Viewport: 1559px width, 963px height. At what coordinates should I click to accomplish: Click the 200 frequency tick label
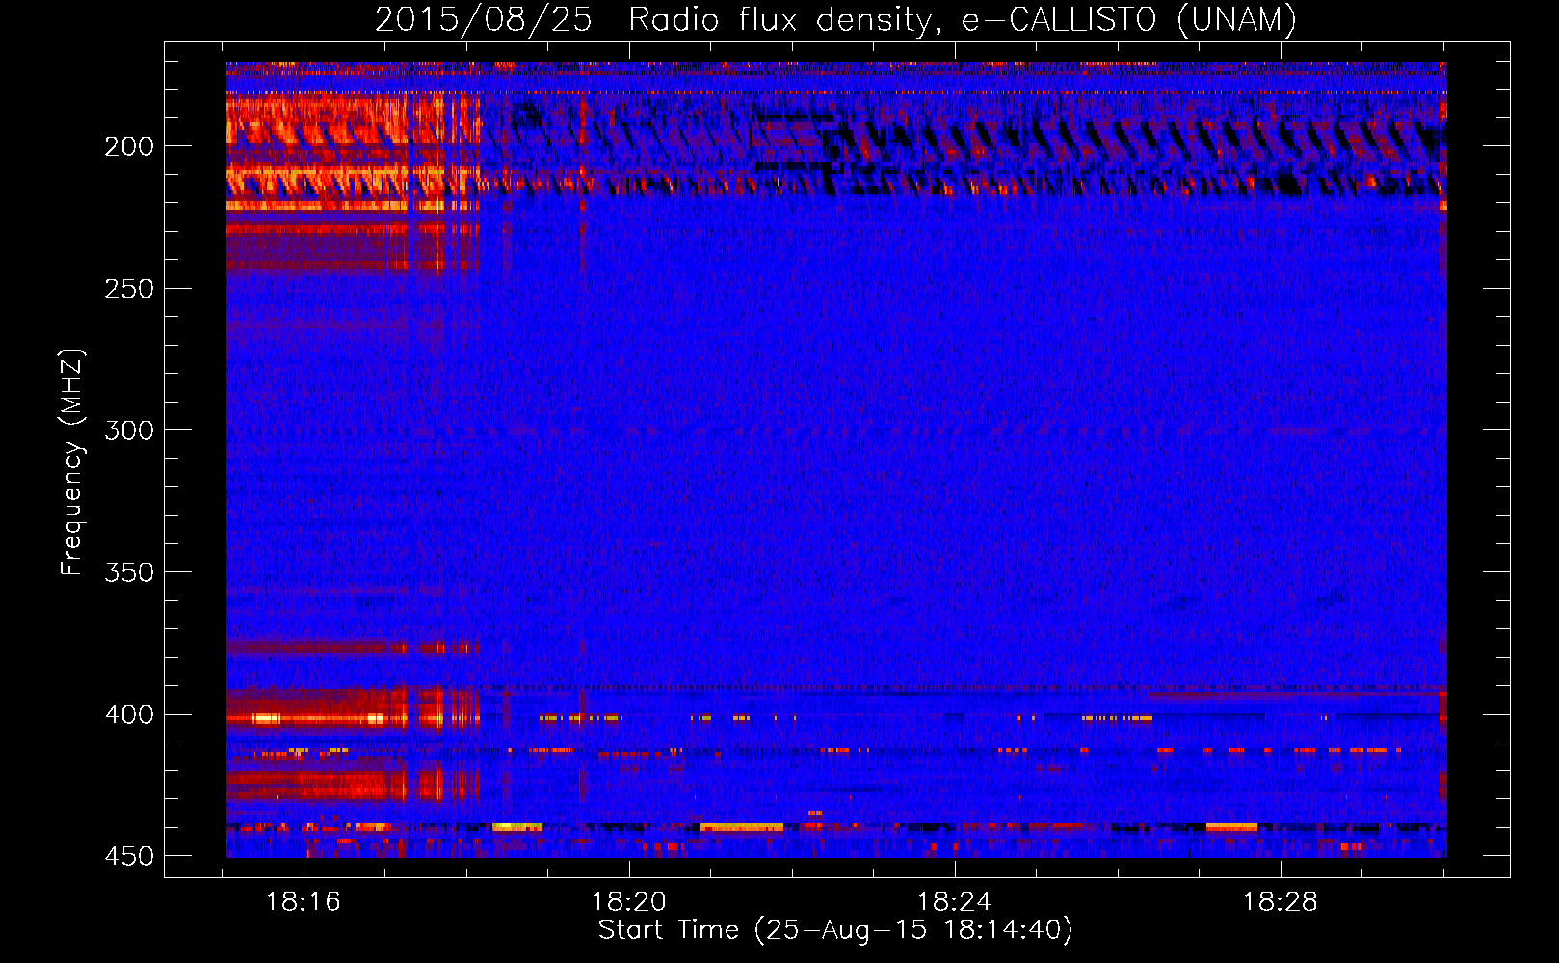tap(129, 146)
